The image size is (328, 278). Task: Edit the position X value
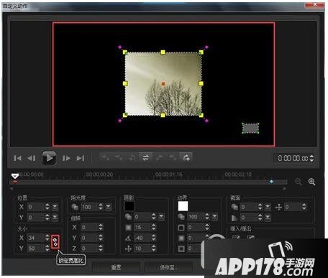point(35,207)
